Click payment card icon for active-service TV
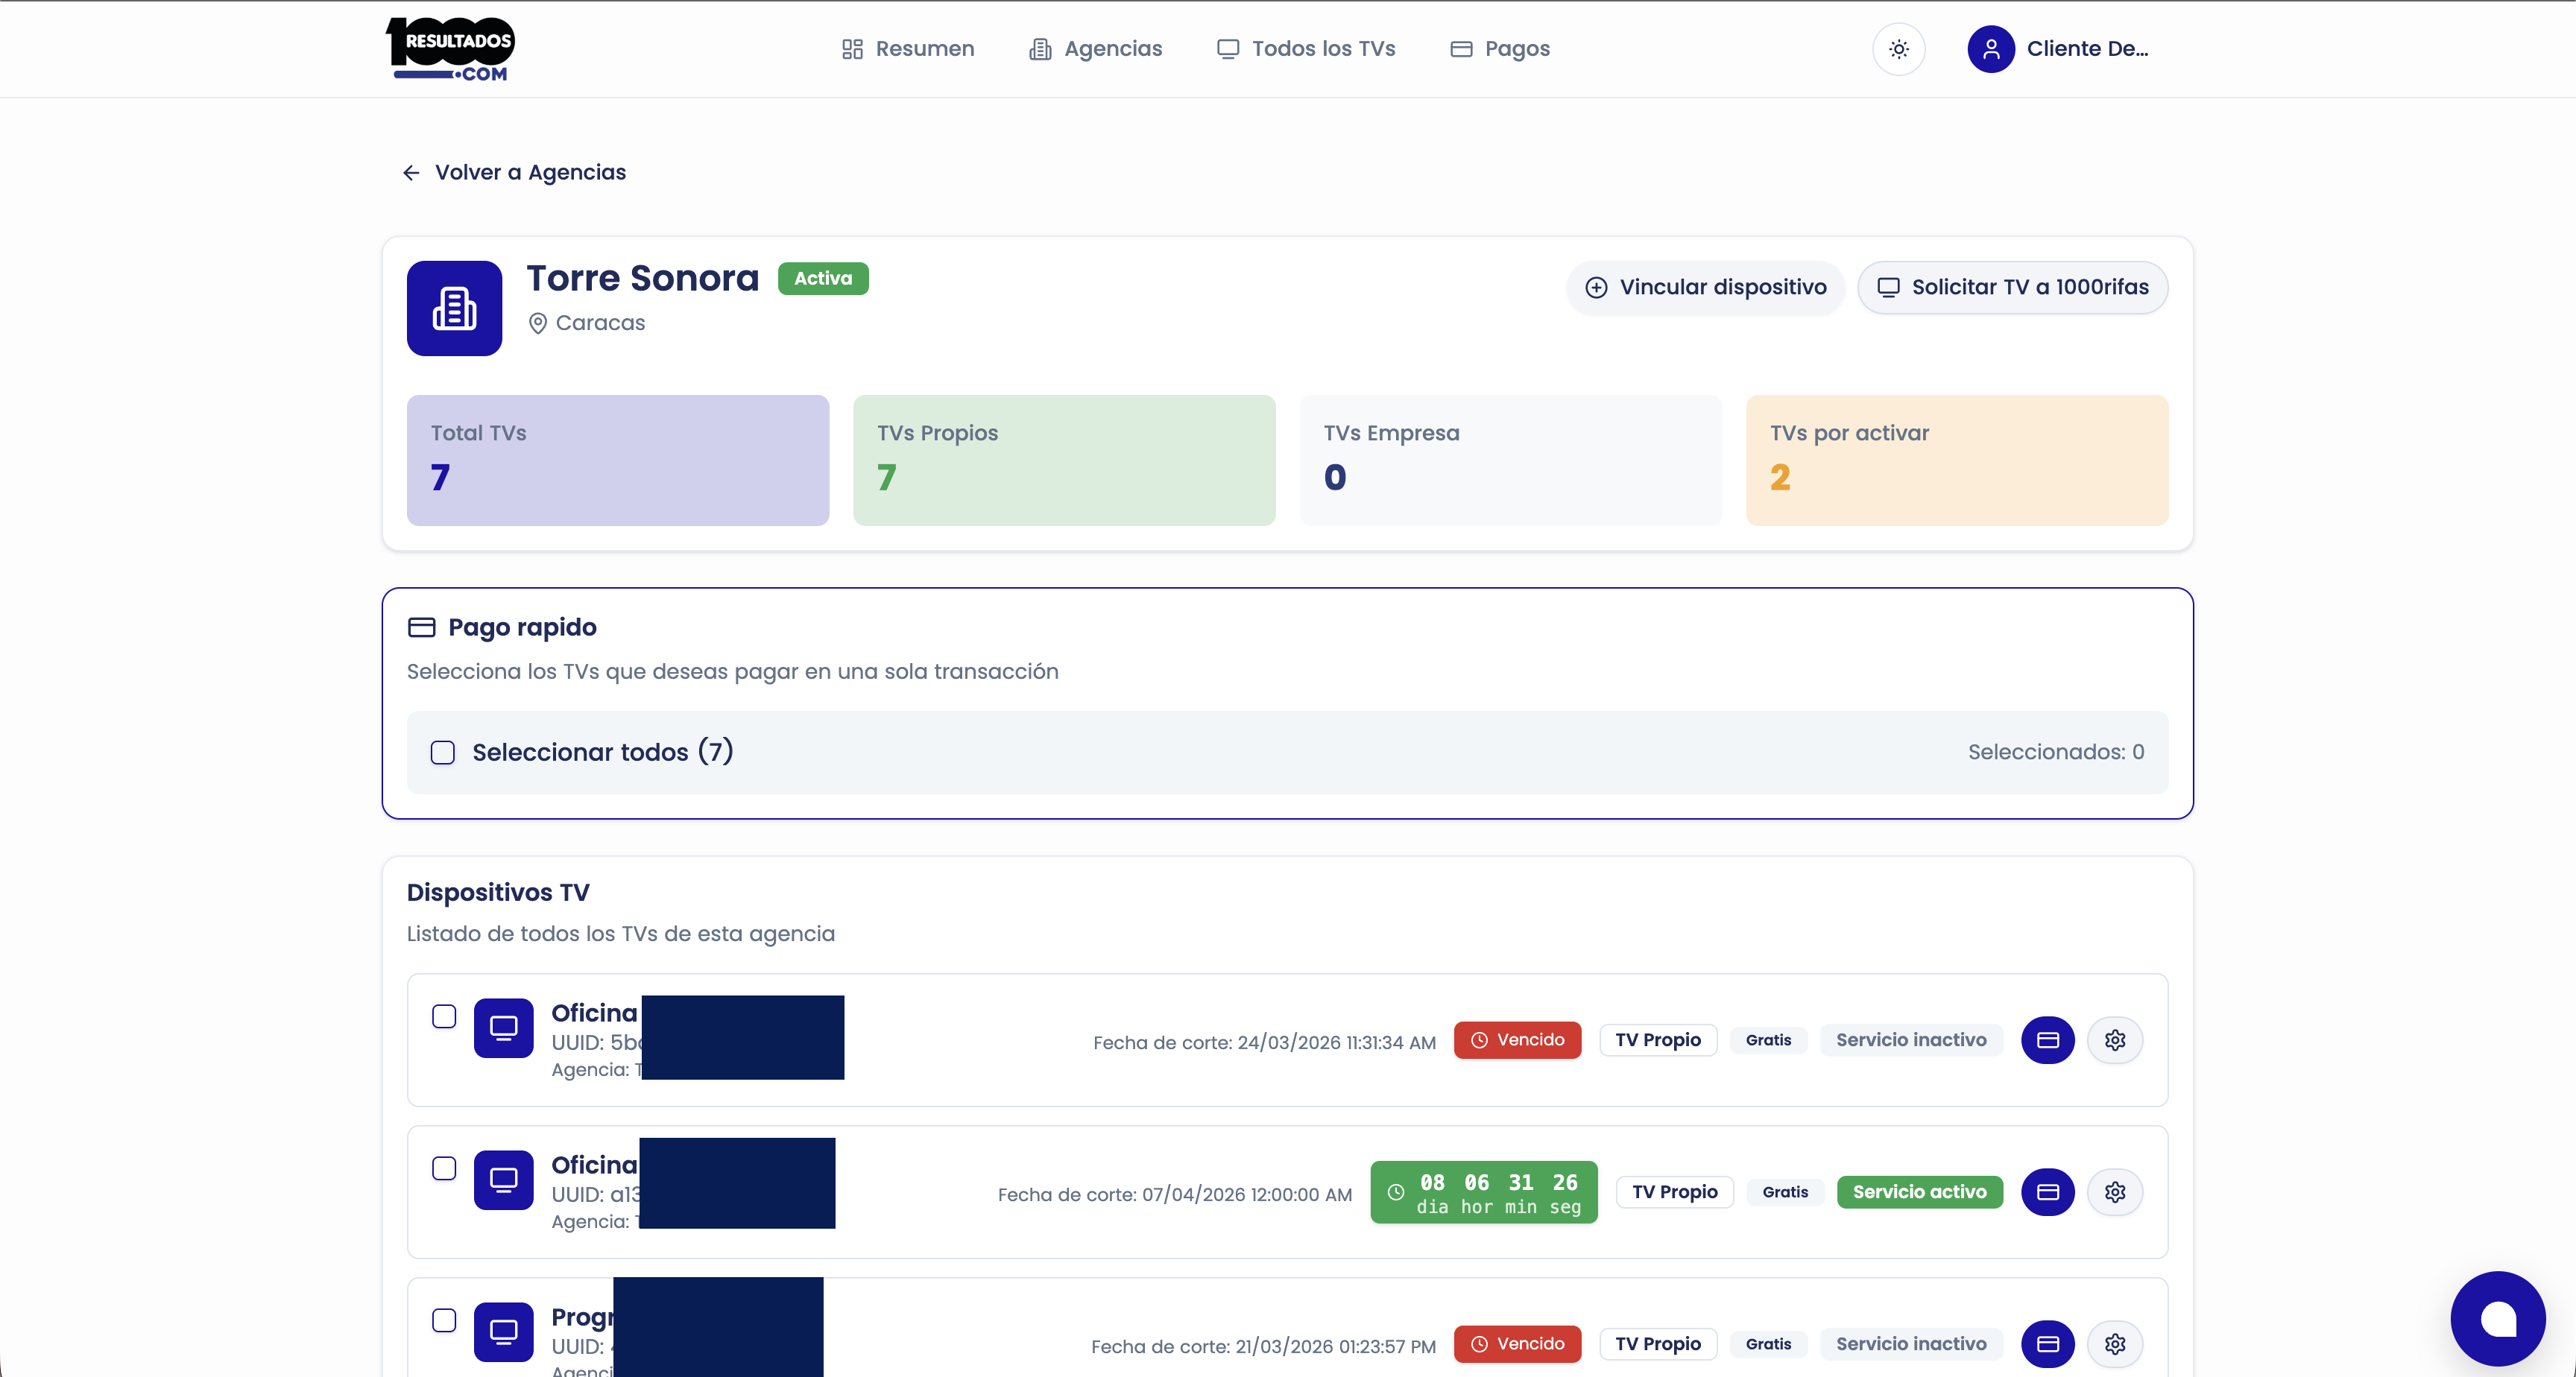Screen dimensions: 2576x1377 click(2047, 1192)
